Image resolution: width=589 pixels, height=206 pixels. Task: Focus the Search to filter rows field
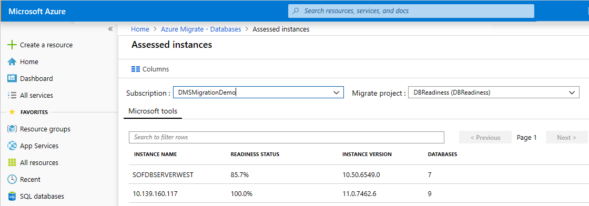[x=287, y=137]
